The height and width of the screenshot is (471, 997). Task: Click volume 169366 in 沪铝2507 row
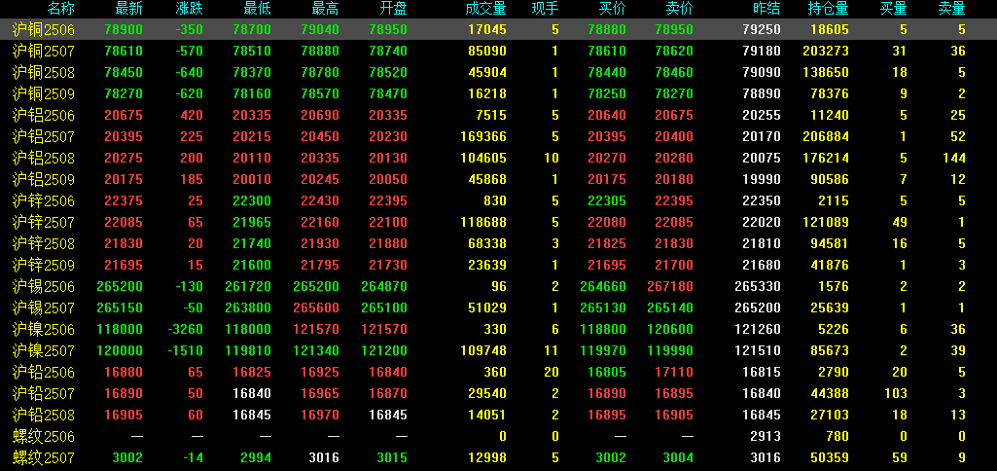click(483, 137)
